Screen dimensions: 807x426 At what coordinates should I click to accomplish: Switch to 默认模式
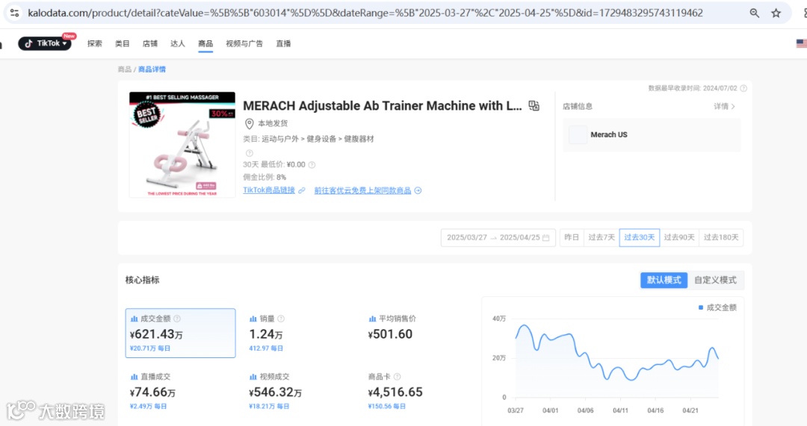664,280
